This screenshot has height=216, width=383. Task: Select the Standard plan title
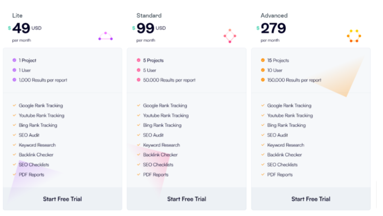click(x=149, y=15)
